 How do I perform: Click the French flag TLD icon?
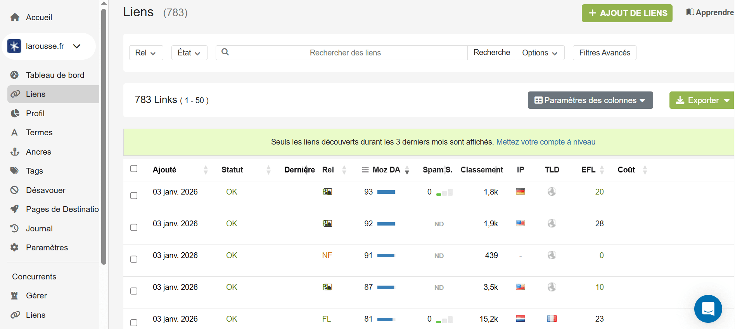552,319
